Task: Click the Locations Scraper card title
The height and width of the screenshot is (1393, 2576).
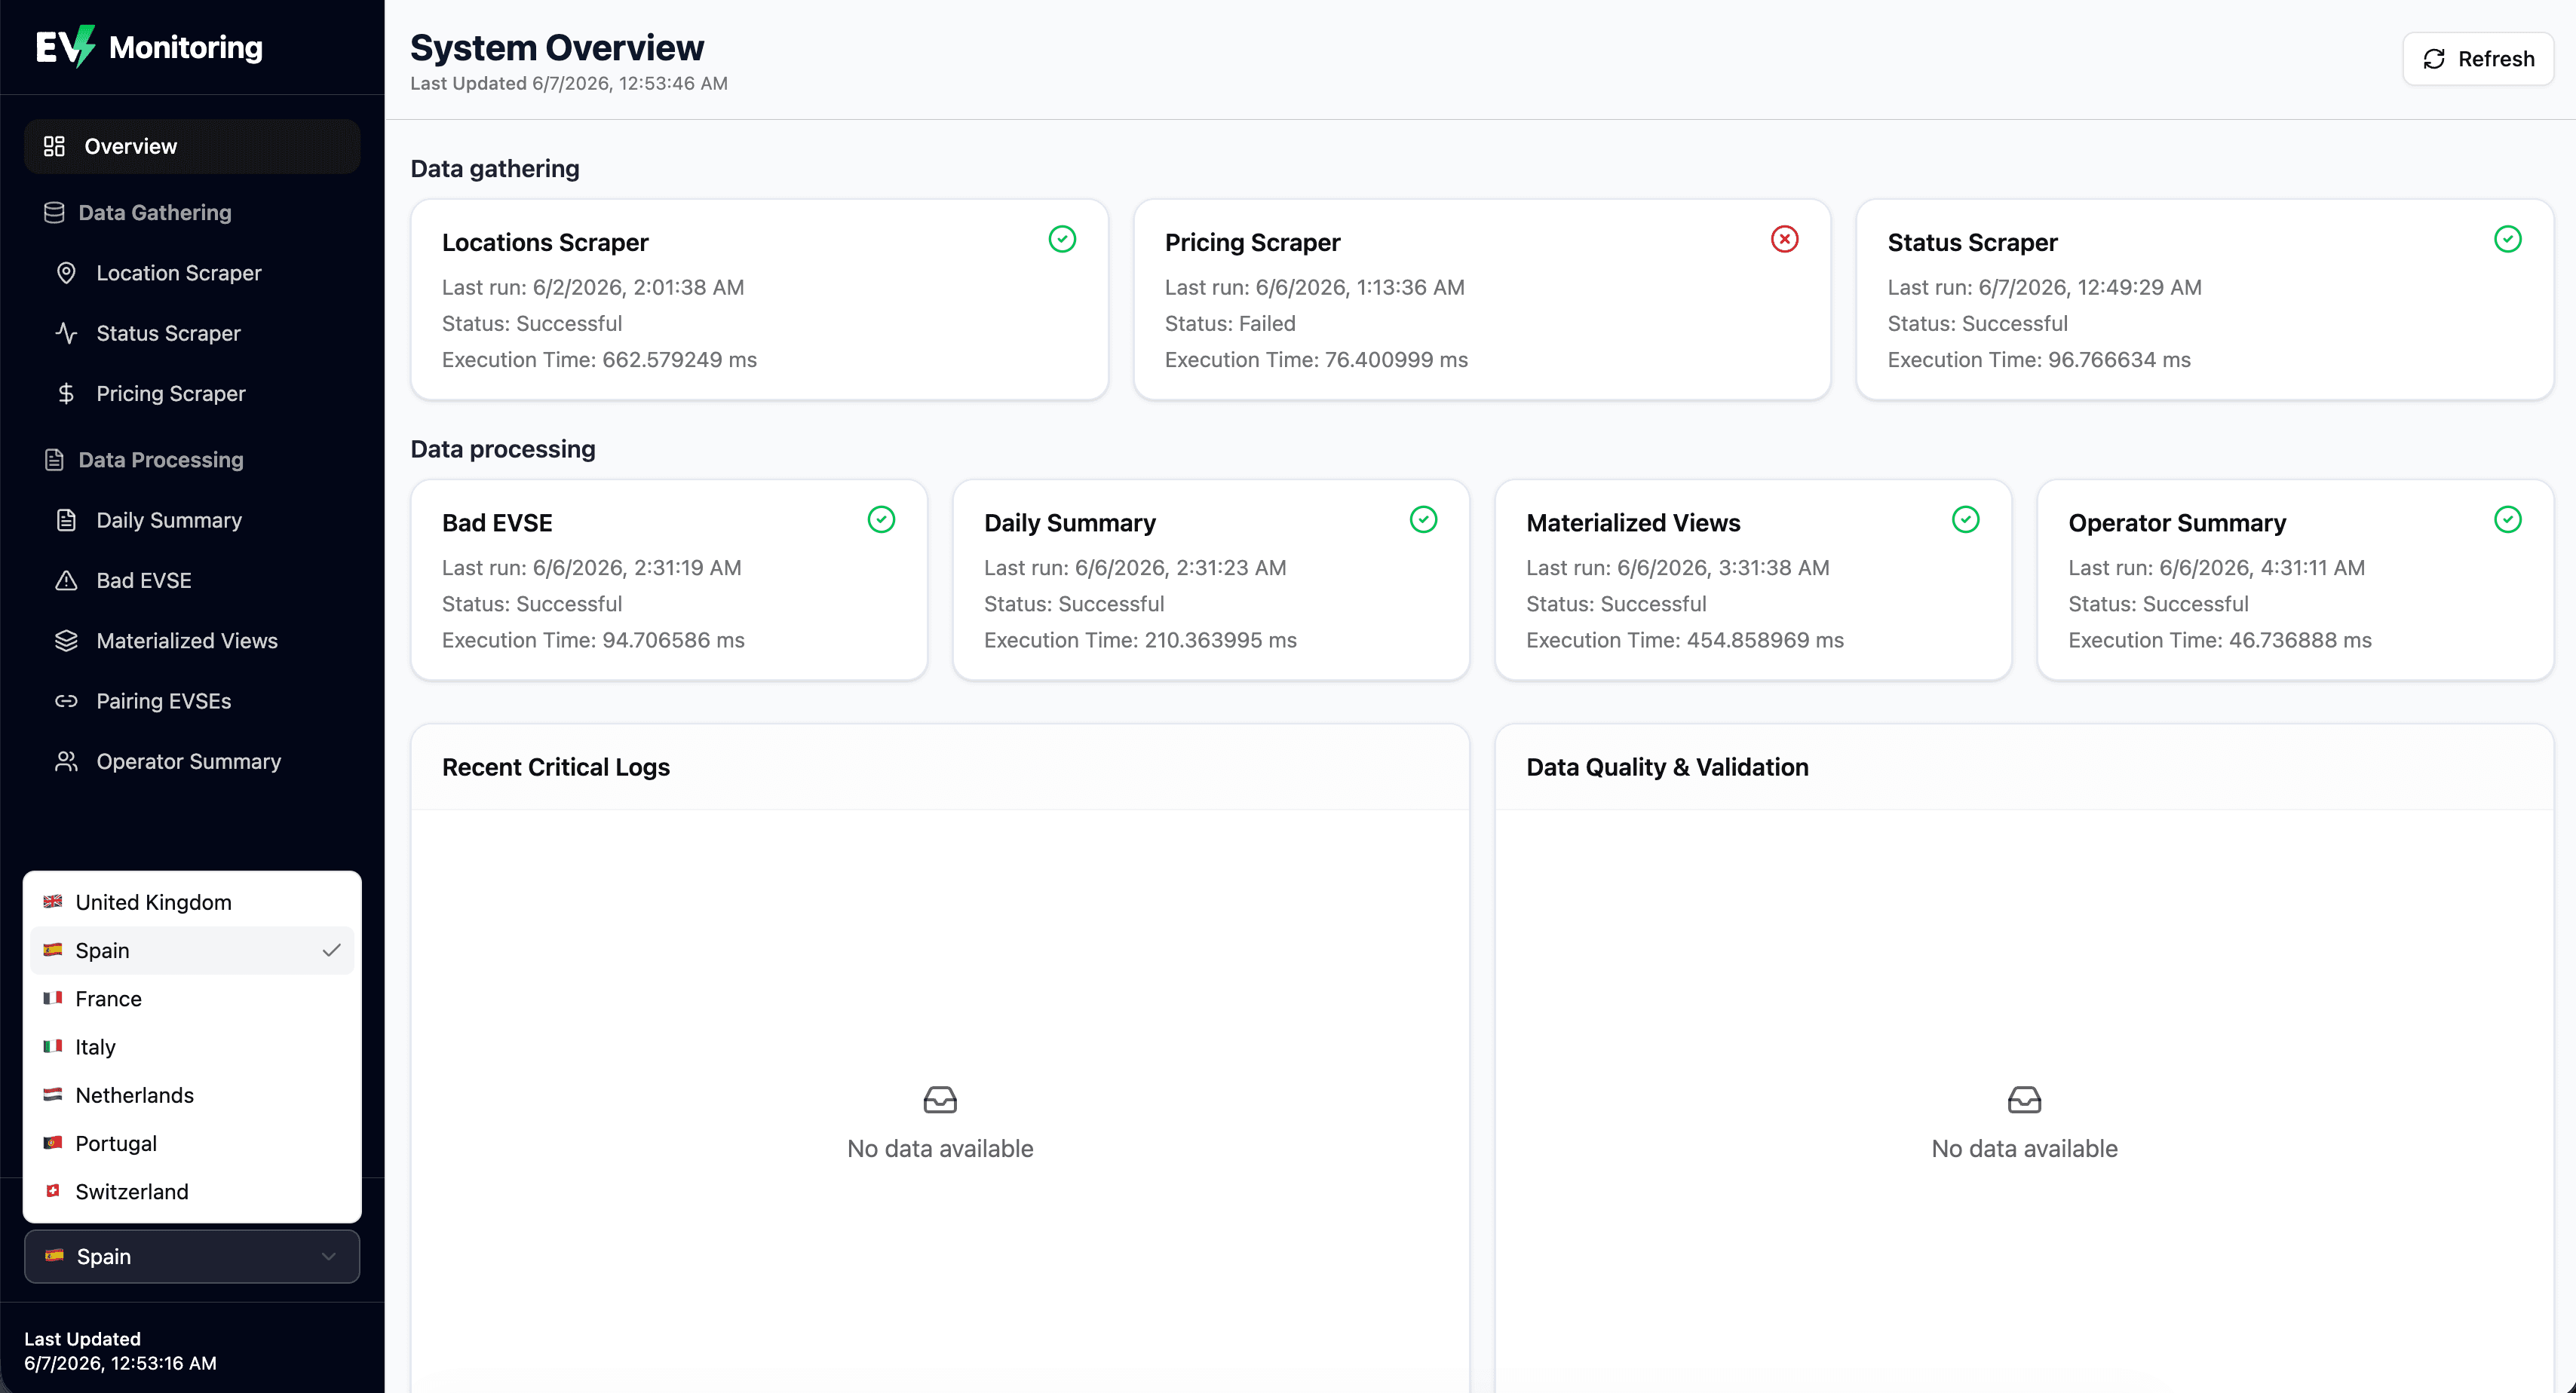Action: 545,242
